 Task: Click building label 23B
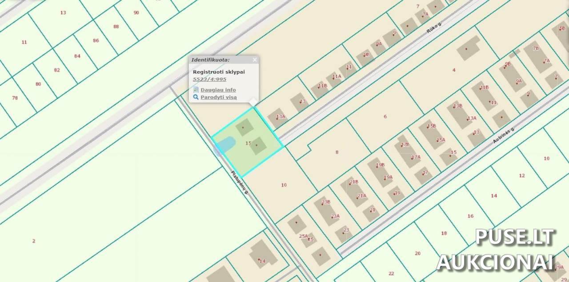(326, 202)
